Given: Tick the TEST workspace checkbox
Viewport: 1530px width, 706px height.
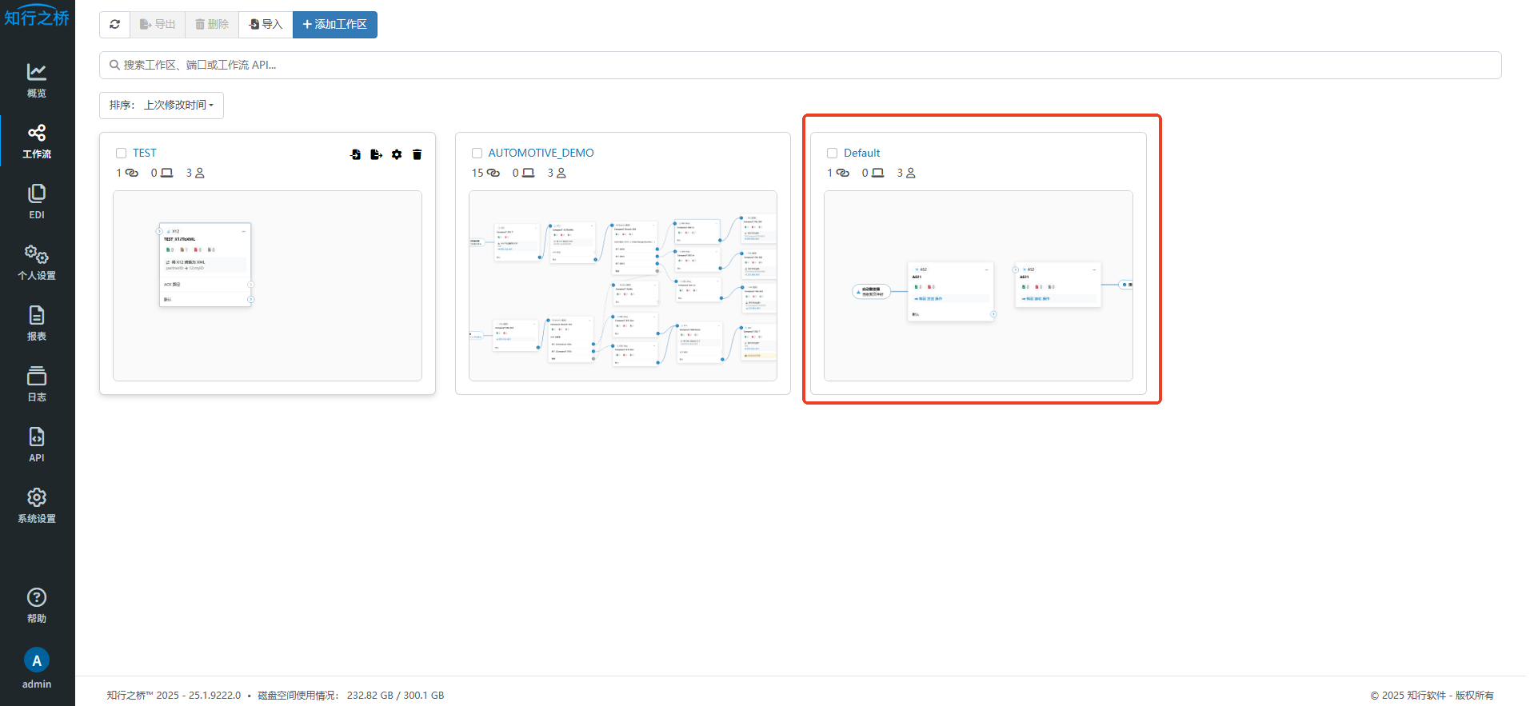Looking at the screenshot, I should pyautogui.click(x=122, y=154).
